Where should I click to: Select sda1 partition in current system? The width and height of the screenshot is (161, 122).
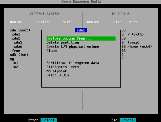coord(16,34)
